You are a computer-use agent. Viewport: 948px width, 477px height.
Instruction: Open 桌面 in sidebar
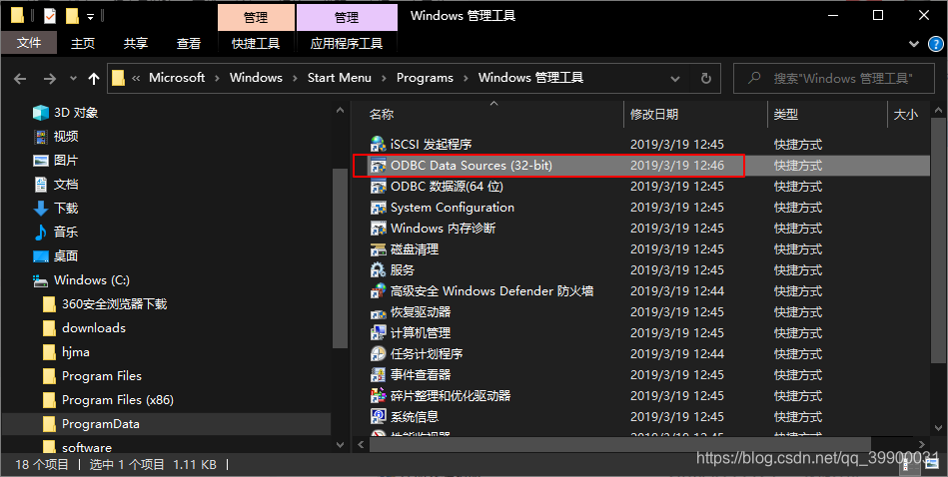(56, 256)
